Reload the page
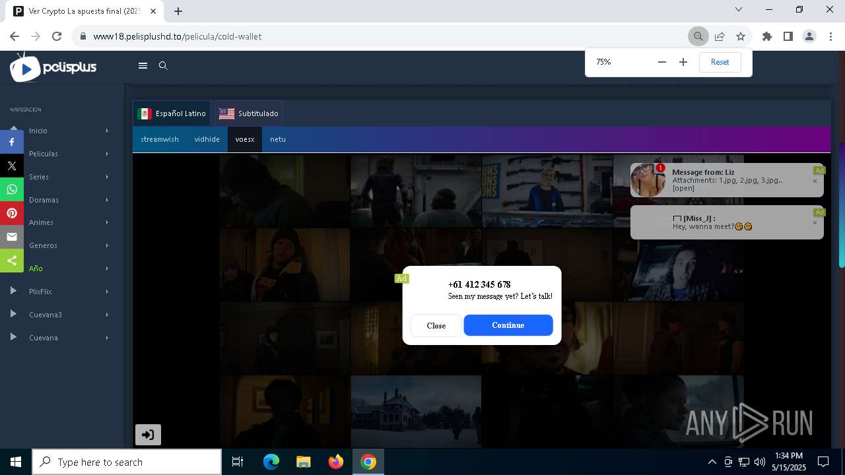 point(57,36)
